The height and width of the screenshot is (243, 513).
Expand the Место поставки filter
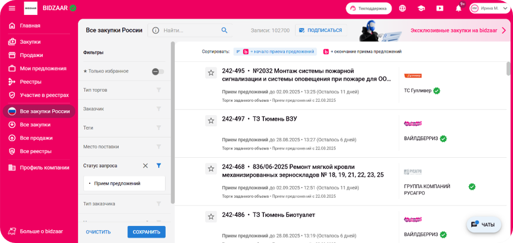124,147
